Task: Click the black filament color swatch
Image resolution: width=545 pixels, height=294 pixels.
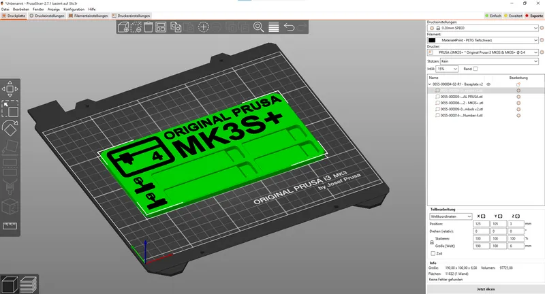Action: [x=432, y=40]
